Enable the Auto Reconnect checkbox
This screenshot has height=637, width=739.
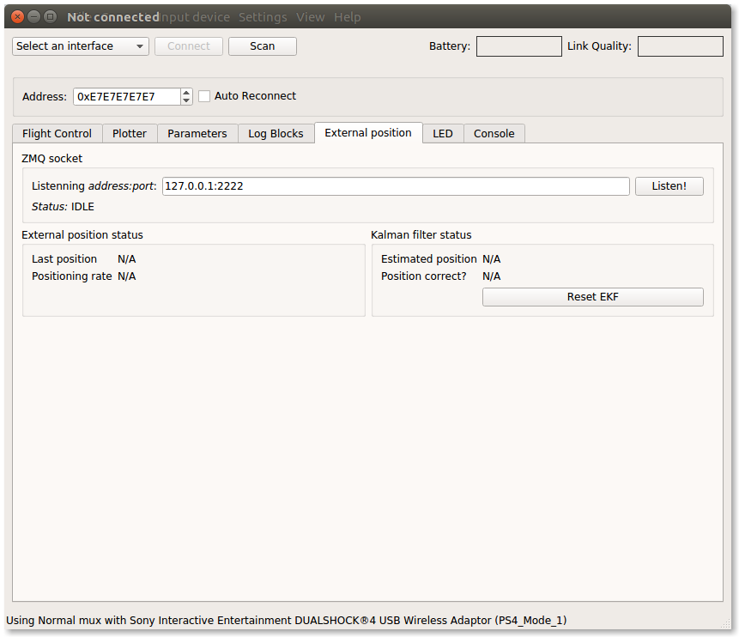pyautogui.click(x=204, y=96)
